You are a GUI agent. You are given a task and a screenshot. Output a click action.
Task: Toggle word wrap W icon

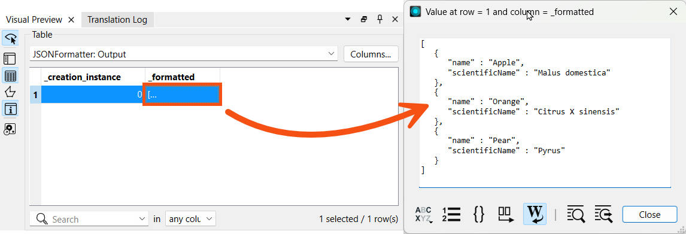pyautogui.click(x=535, y=214)
